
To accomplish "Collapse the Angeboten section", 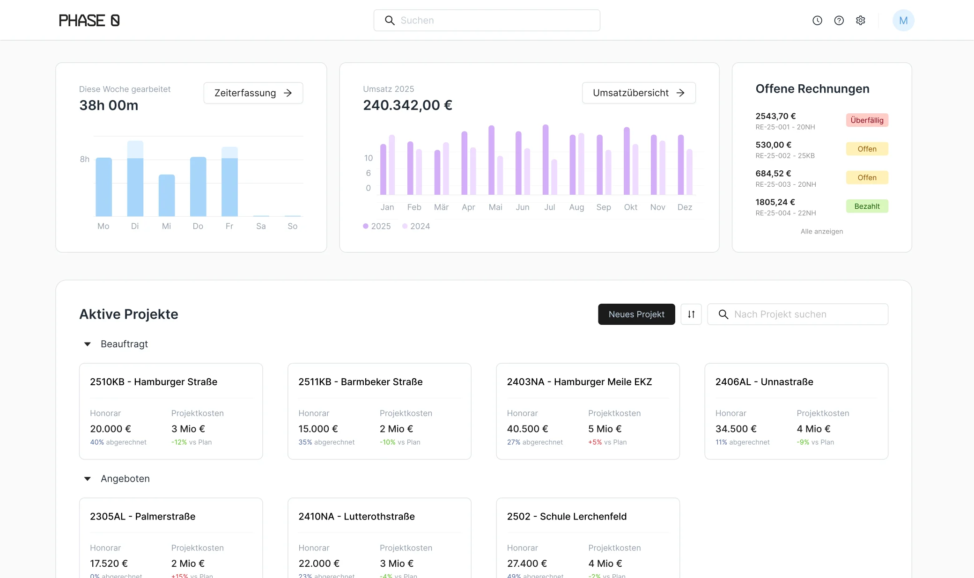I will 87,479.
